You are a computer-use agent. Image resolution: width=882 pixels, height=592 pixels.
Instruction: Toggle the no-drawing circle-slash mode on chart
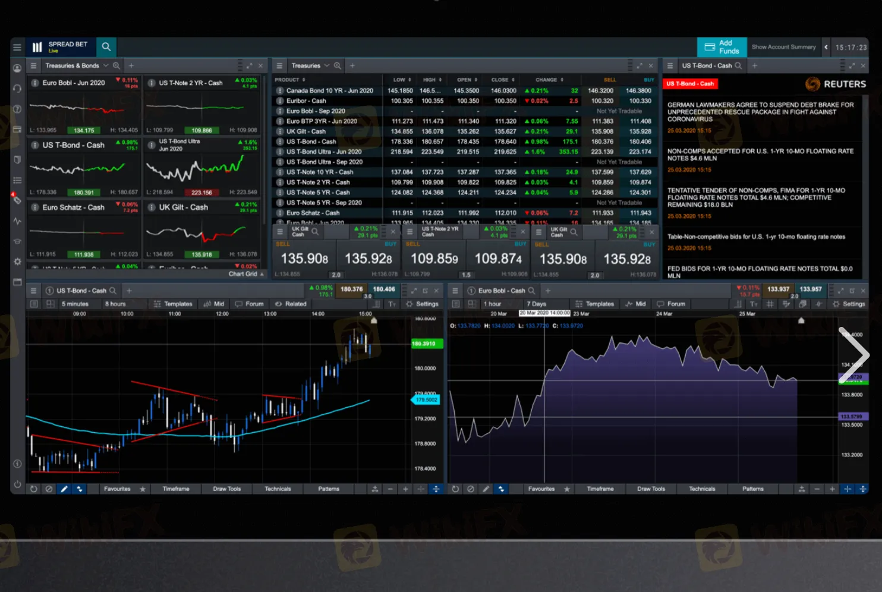pos(49,489)
